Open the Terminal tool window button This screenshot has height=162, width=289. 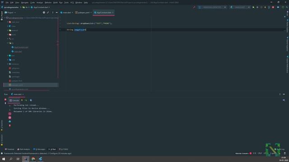coord(9,149)
